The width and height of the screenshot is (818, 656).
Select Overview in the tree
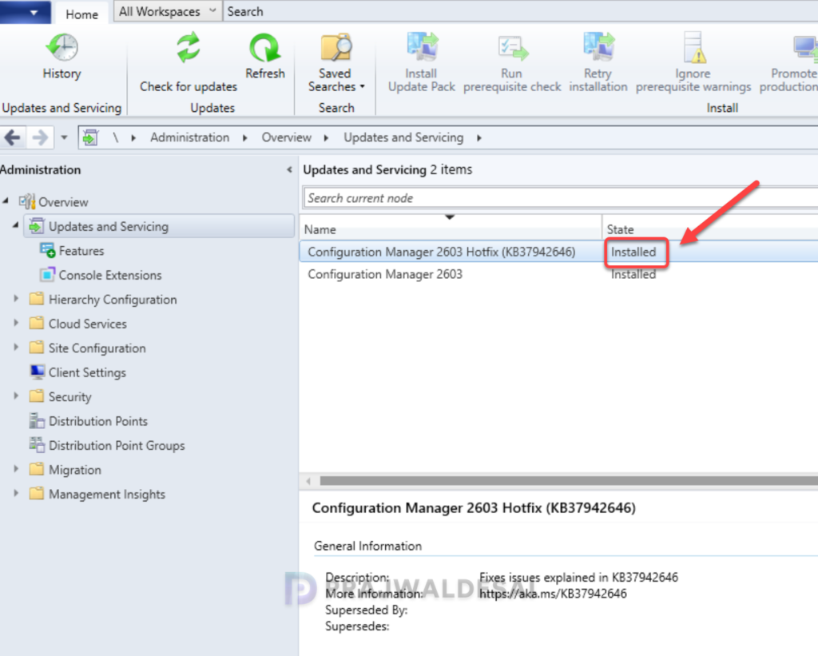pos(63,202)
